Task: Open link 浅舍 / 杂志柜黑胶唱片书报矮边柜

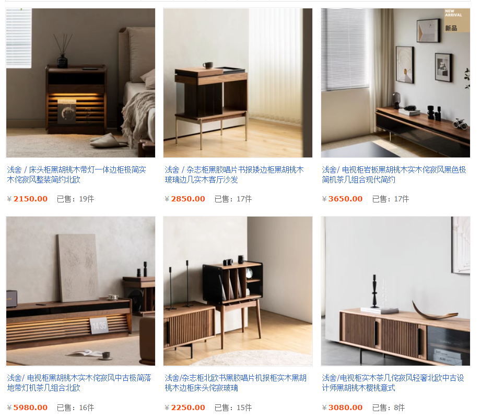Action: pos(234,175)
